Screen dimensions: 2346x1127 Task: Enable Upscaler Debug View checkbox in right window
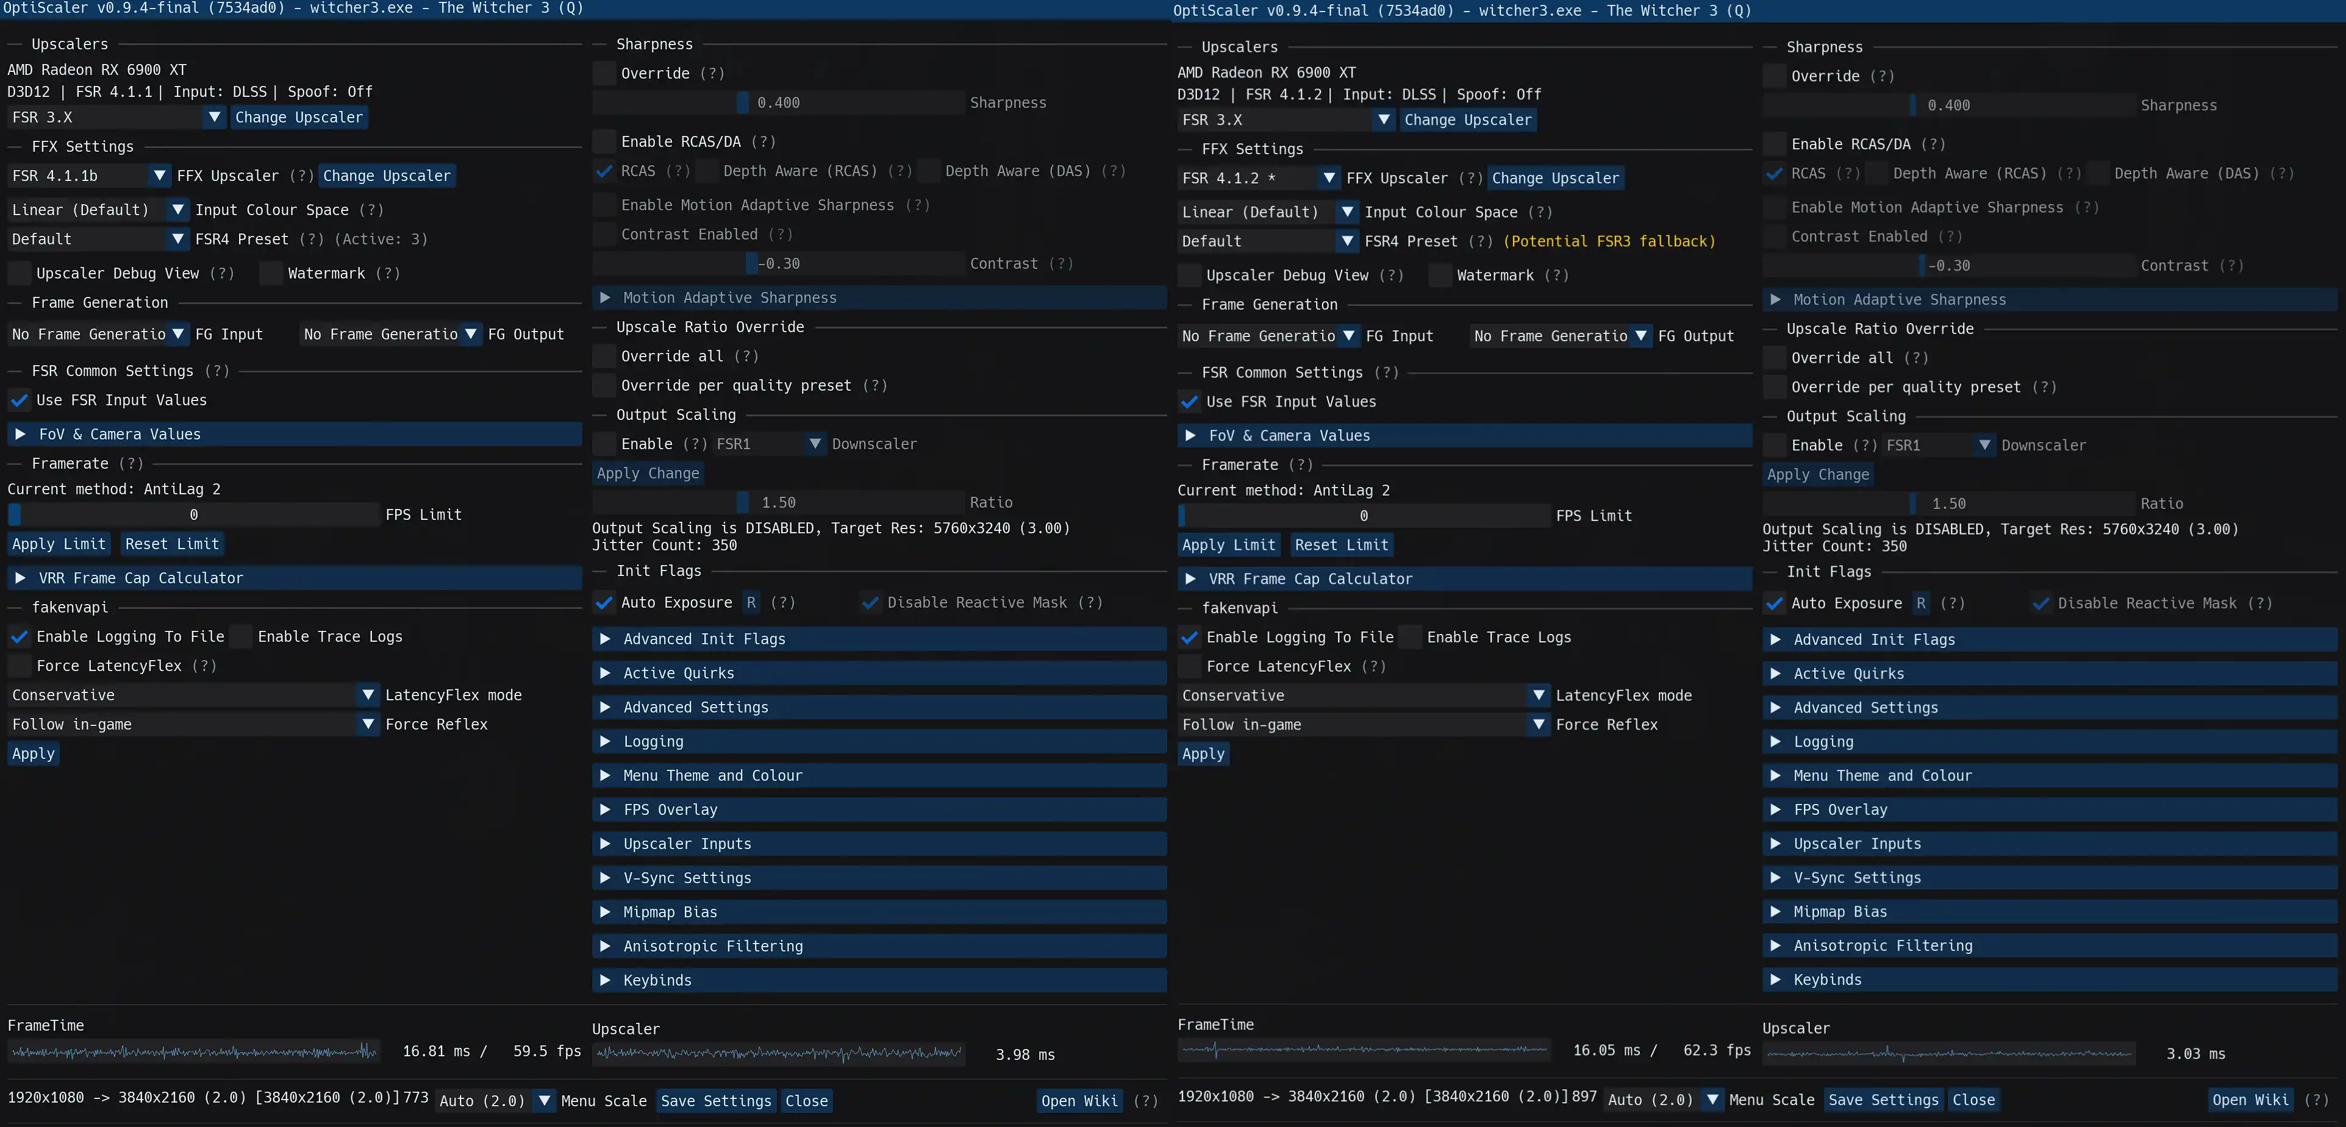[x=1189, y=276]
